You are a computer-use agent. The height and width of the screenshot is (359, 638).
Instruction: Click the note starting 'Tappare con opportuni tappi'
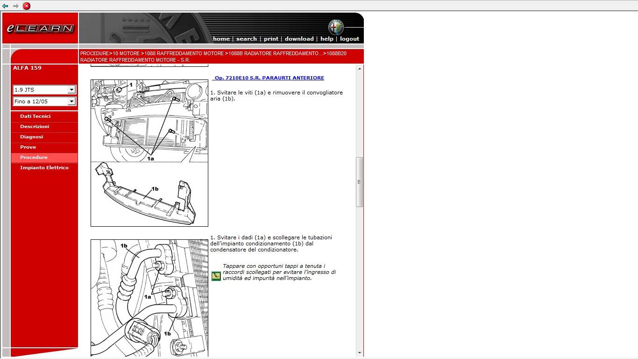coord(279,272)
